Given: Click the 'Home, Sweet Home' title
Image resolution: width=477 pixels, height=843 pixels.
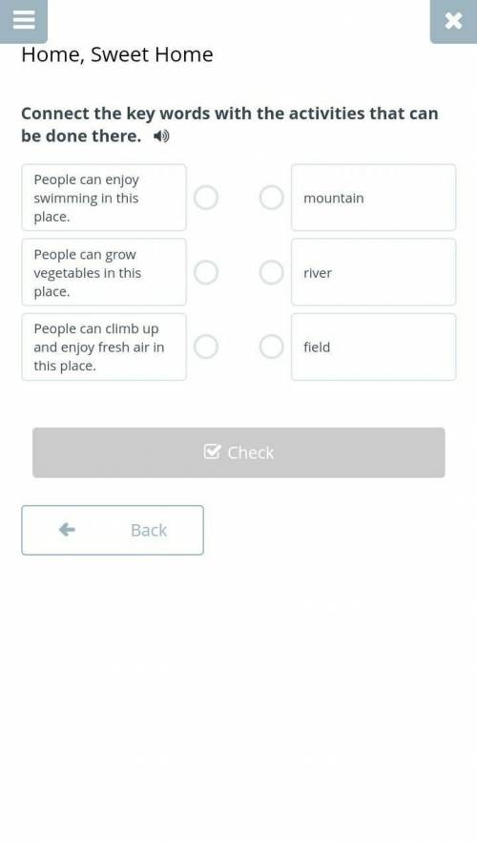Looking at the screenshot, I should (117, 54).
